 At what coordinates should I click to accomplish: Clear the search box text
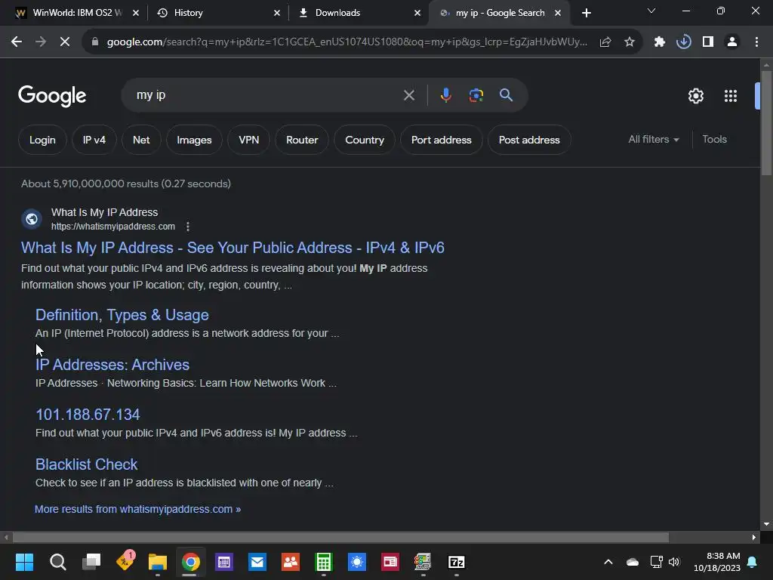(409, 95)
